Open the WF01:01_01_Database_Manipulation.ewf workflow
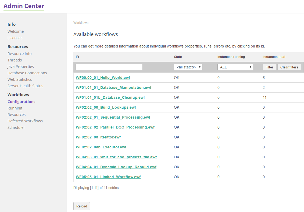The image size is (304, 212). (113, 87)
